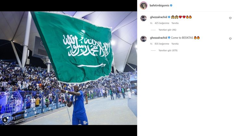This screenshot has height=136, width=234.
Task: Expand 'Yanıtları gör (679)' replies
Action: (168, 50)
